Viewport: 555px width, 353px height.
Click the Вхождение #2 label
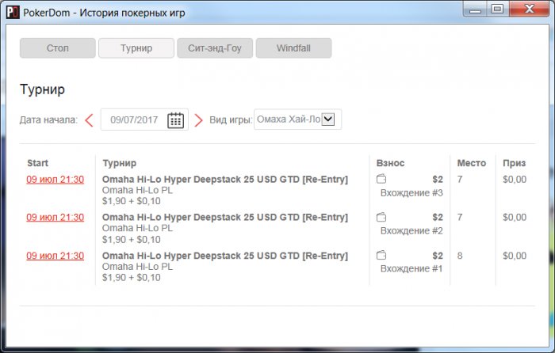click(x=411, y=231)
